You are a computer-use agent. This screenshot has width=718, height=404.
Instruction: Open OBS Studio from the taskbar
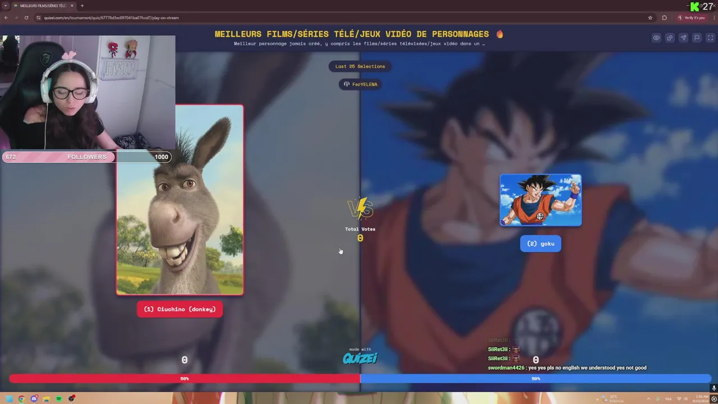(x=72, y=399)
